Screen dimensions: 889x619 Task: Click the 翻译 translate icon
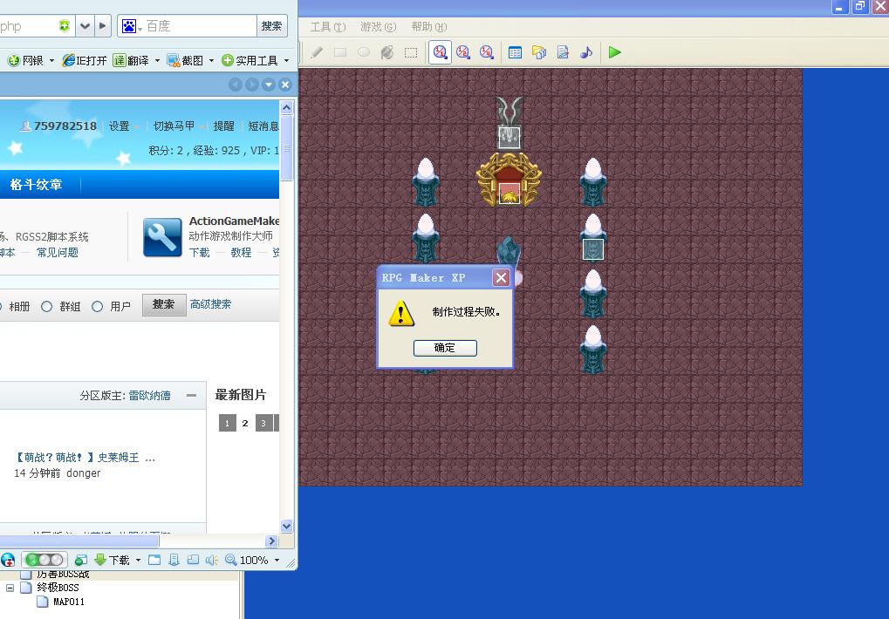[x=119, y=60]
